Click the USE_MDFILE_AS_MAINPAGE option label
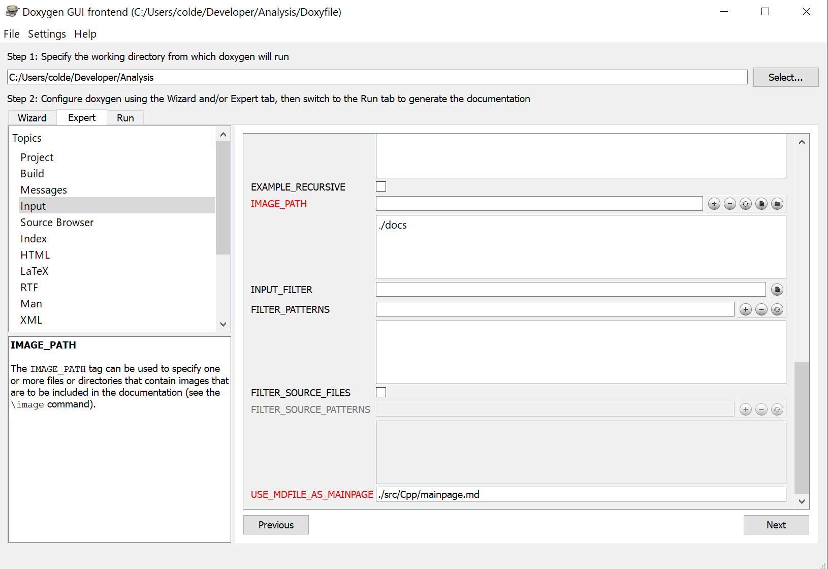Screen dimensions: 828x569 coord(312,494)
